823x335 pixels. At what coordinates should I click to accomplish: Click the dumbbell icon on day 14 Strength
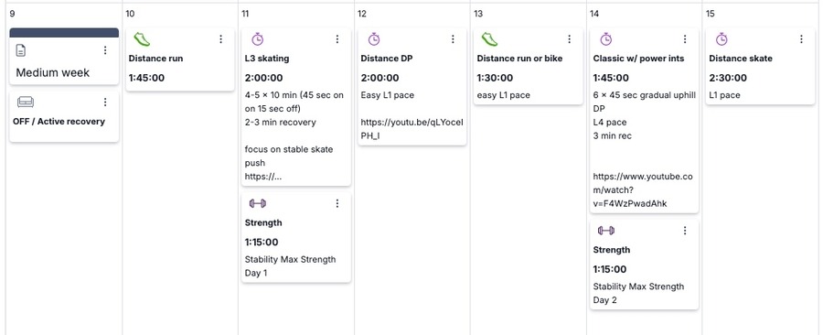605,231
